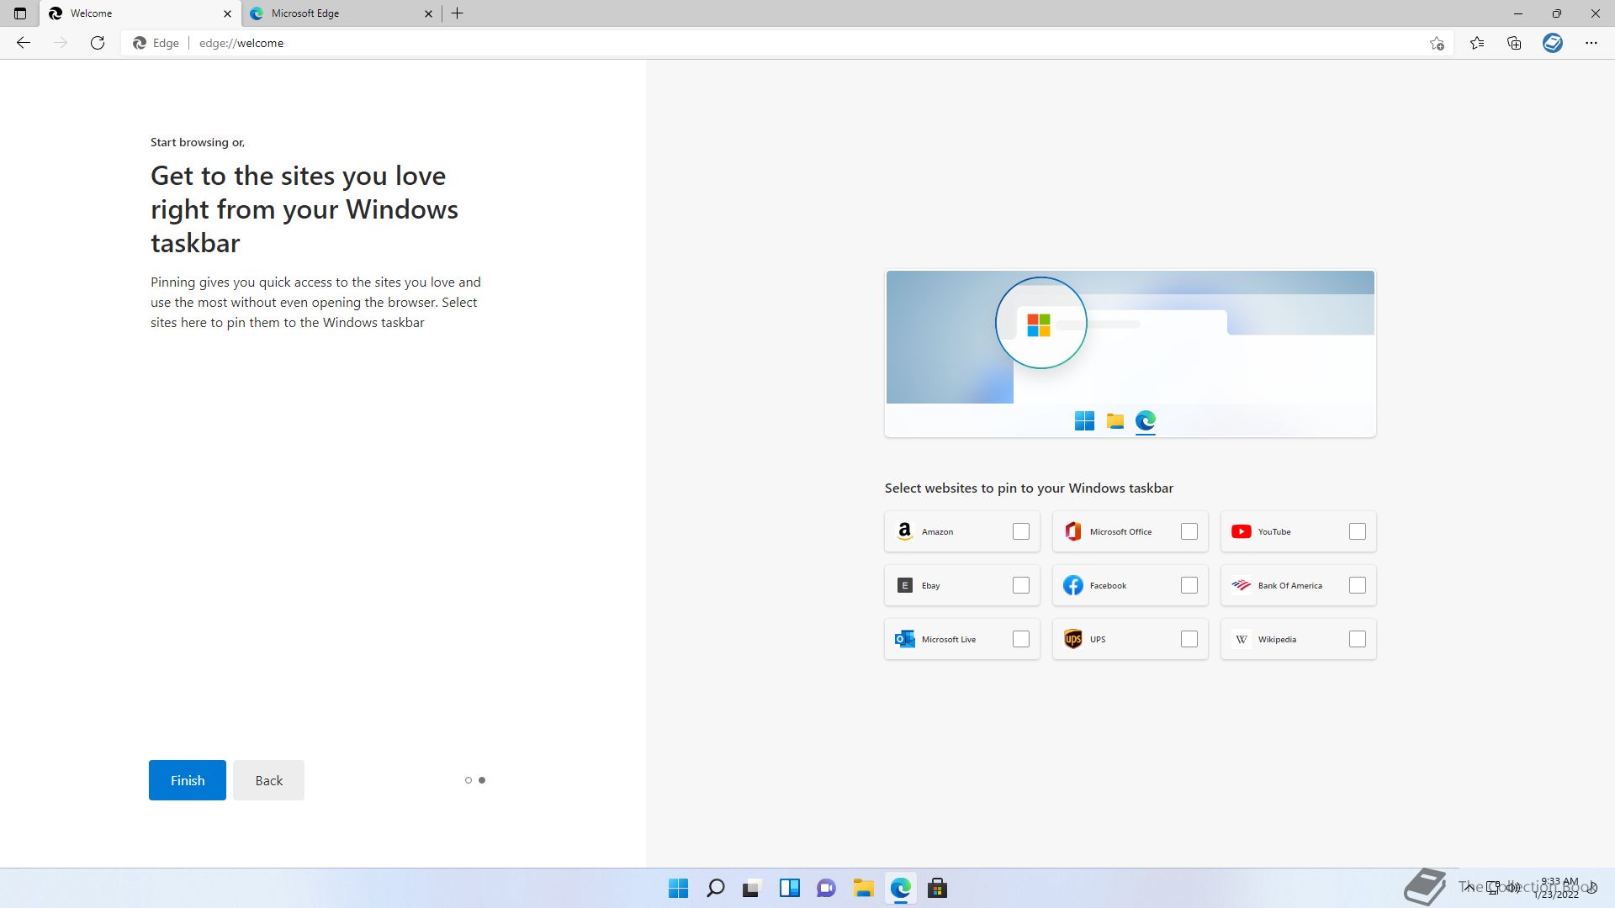Close the Welcome tab
Image resolution: width=1615 pixels, height=908 pixels.
[227, 13]
